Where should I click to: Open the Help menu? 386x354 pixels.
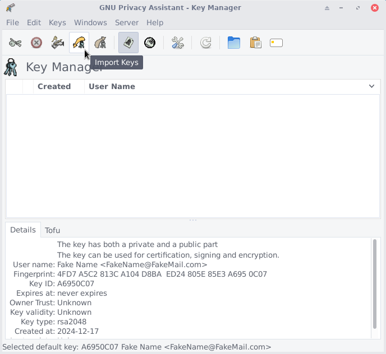155,22
